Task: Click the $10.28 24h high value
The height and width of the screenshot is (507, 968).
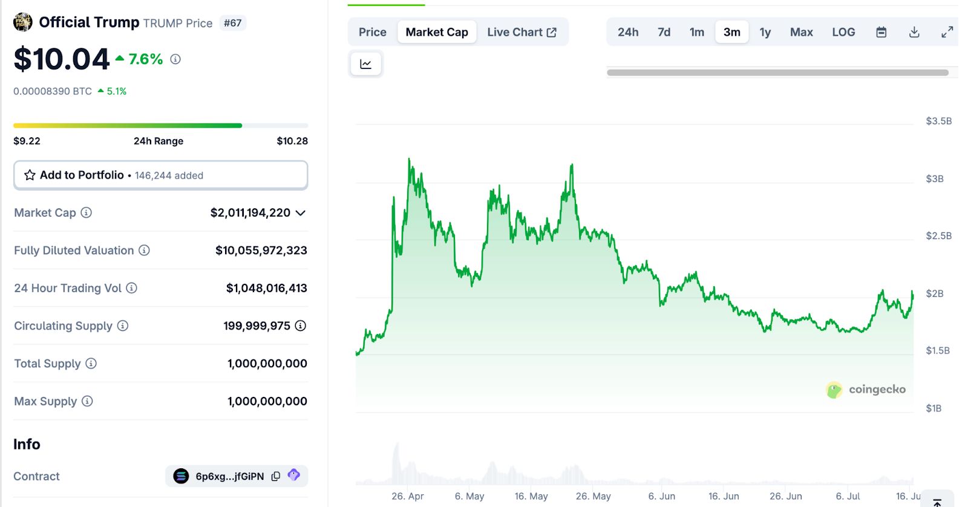Action: coord(292,141)
